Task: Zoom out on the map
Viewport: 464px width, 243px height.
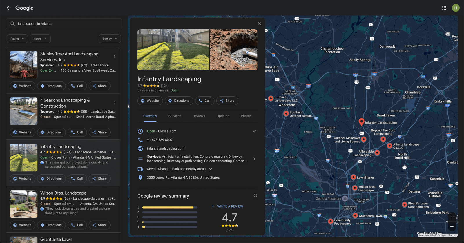Action: tap(452, 227)
